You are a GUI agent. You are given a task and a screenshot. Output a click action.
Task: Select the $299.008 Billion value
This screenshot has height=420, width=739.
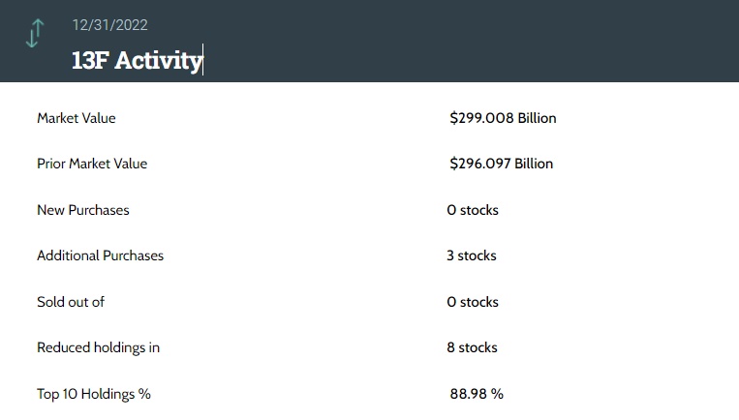tap(503, 118)
